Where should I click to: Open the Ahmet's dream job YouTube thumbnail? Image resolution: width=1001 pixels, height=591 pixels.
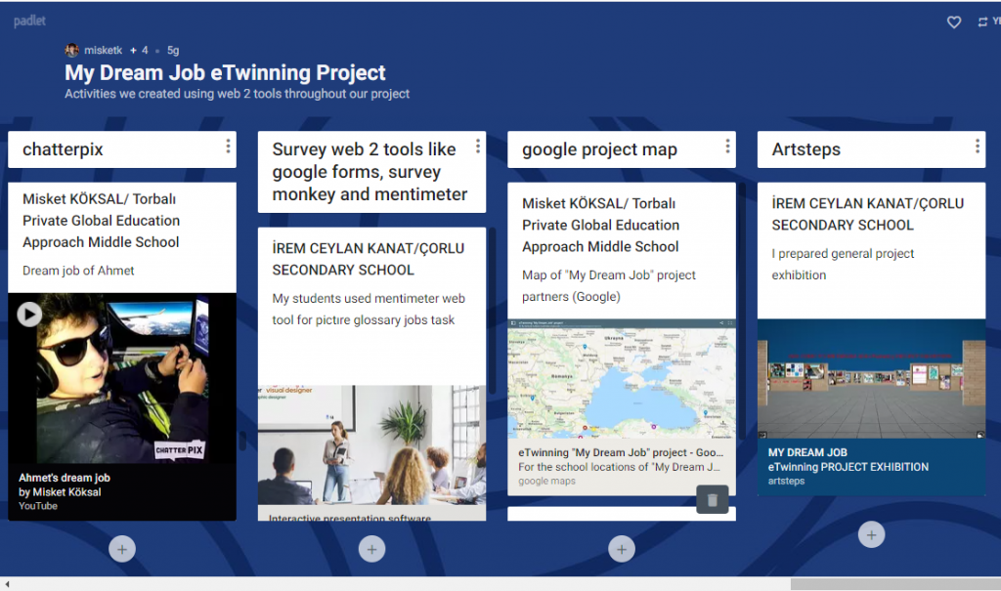pos(122,378)
